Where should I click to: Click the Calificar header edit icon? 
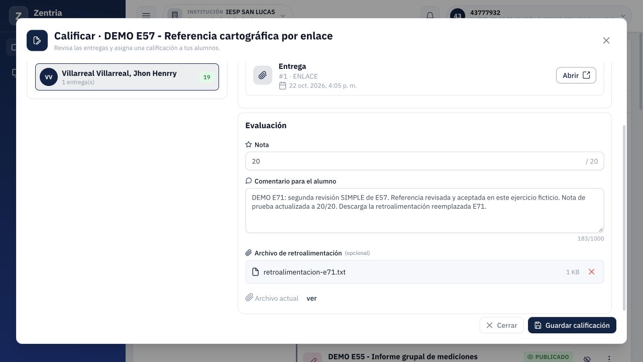[x=37, y=41]
